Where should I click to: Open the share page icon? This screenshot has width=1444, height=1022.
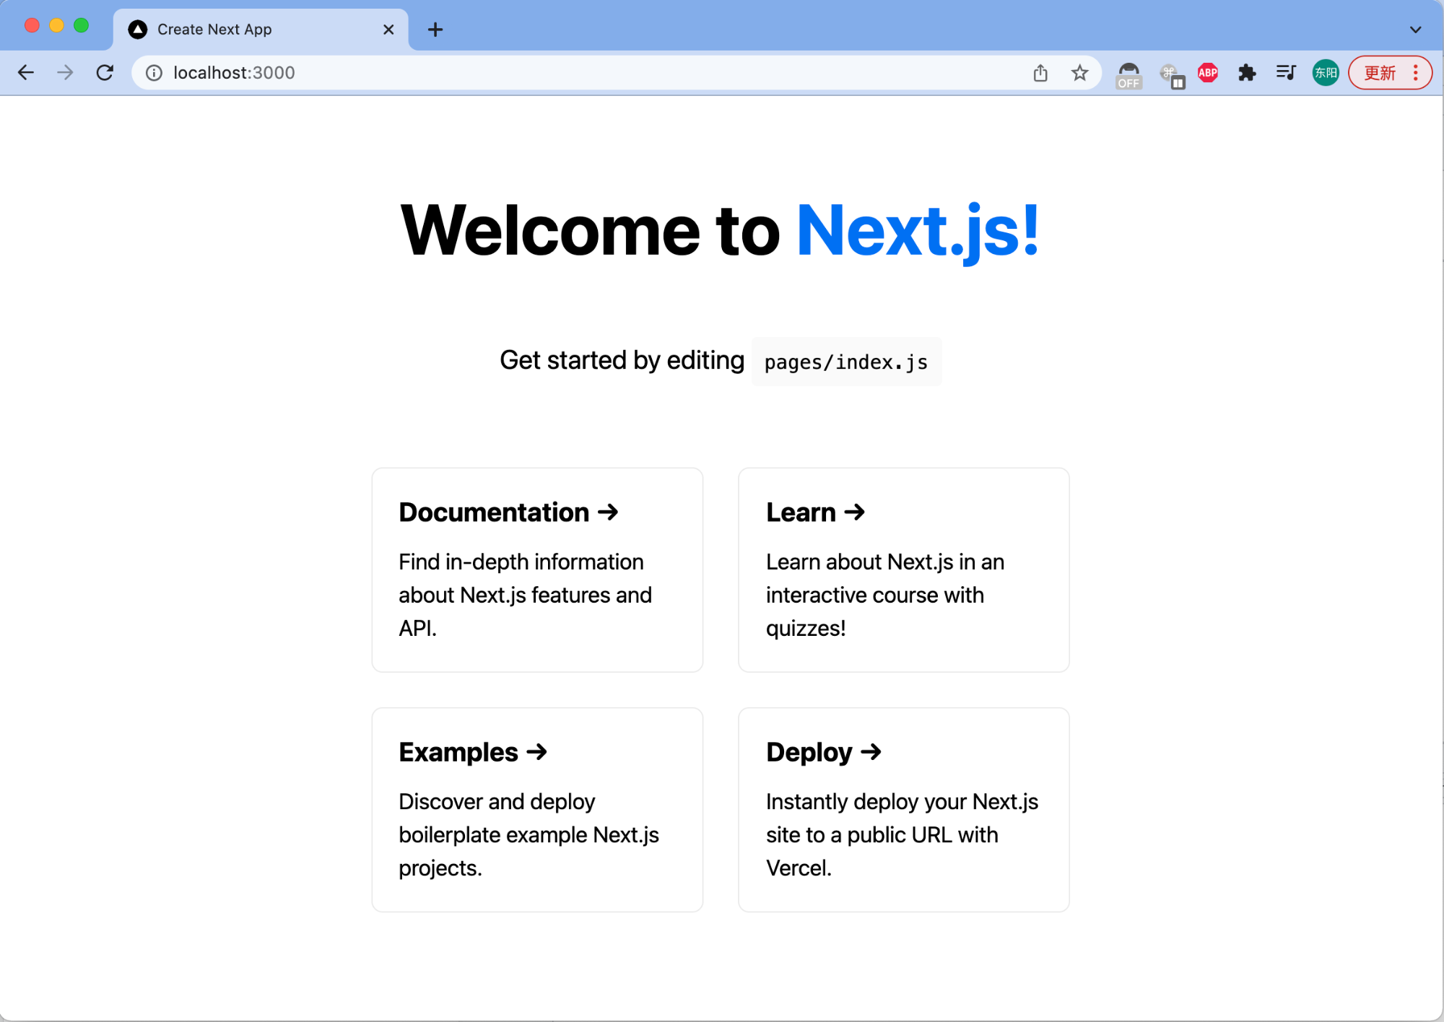[1040, 72]
